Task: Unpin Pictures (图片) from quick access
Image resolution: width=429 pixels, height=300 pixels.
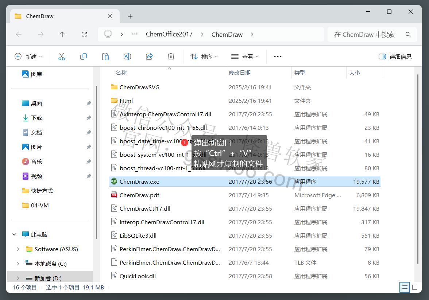Action: pyautogui.click(x=89, y=147)
